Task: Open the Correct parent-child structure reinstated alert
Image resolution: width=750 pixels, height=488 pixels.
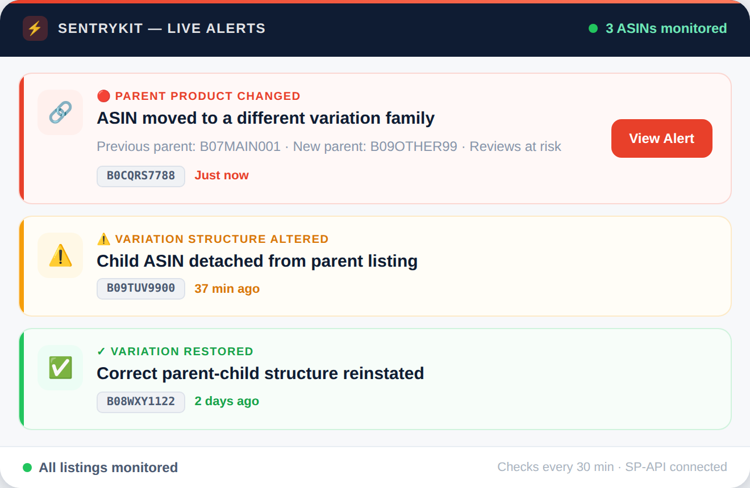Action: point(260,373)
